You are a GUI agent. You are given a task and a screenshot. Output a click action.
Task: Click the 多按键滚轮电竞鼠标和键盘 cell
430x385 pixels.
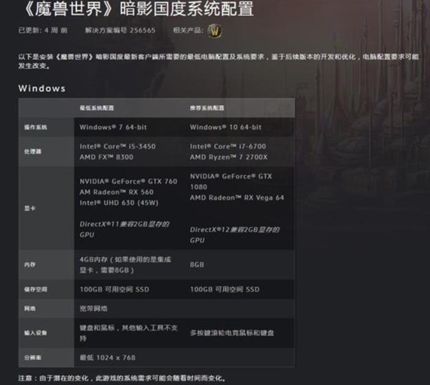click(x=232, y=333)
